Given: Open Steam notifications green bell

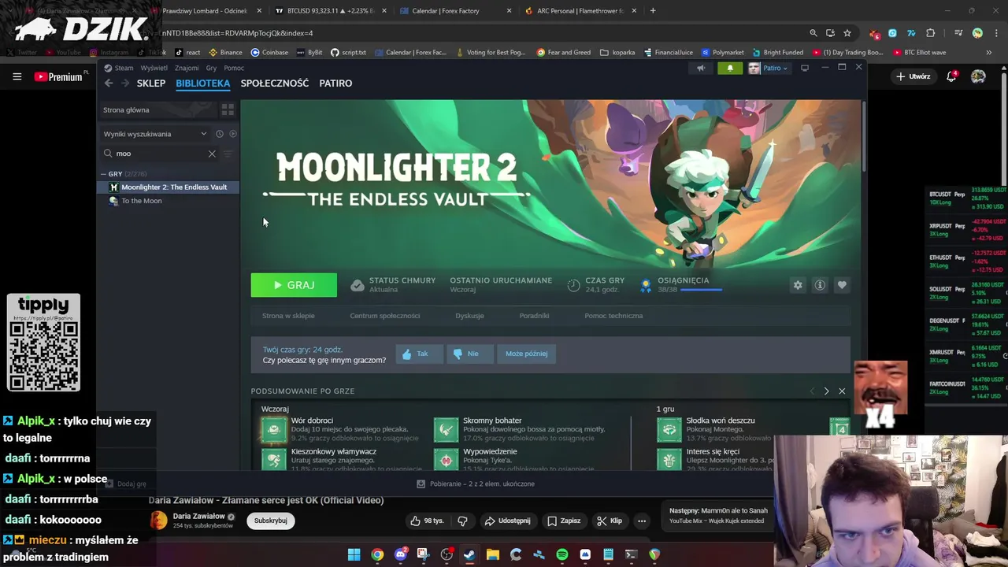Looking at the screenshot, I should point(730,69).
